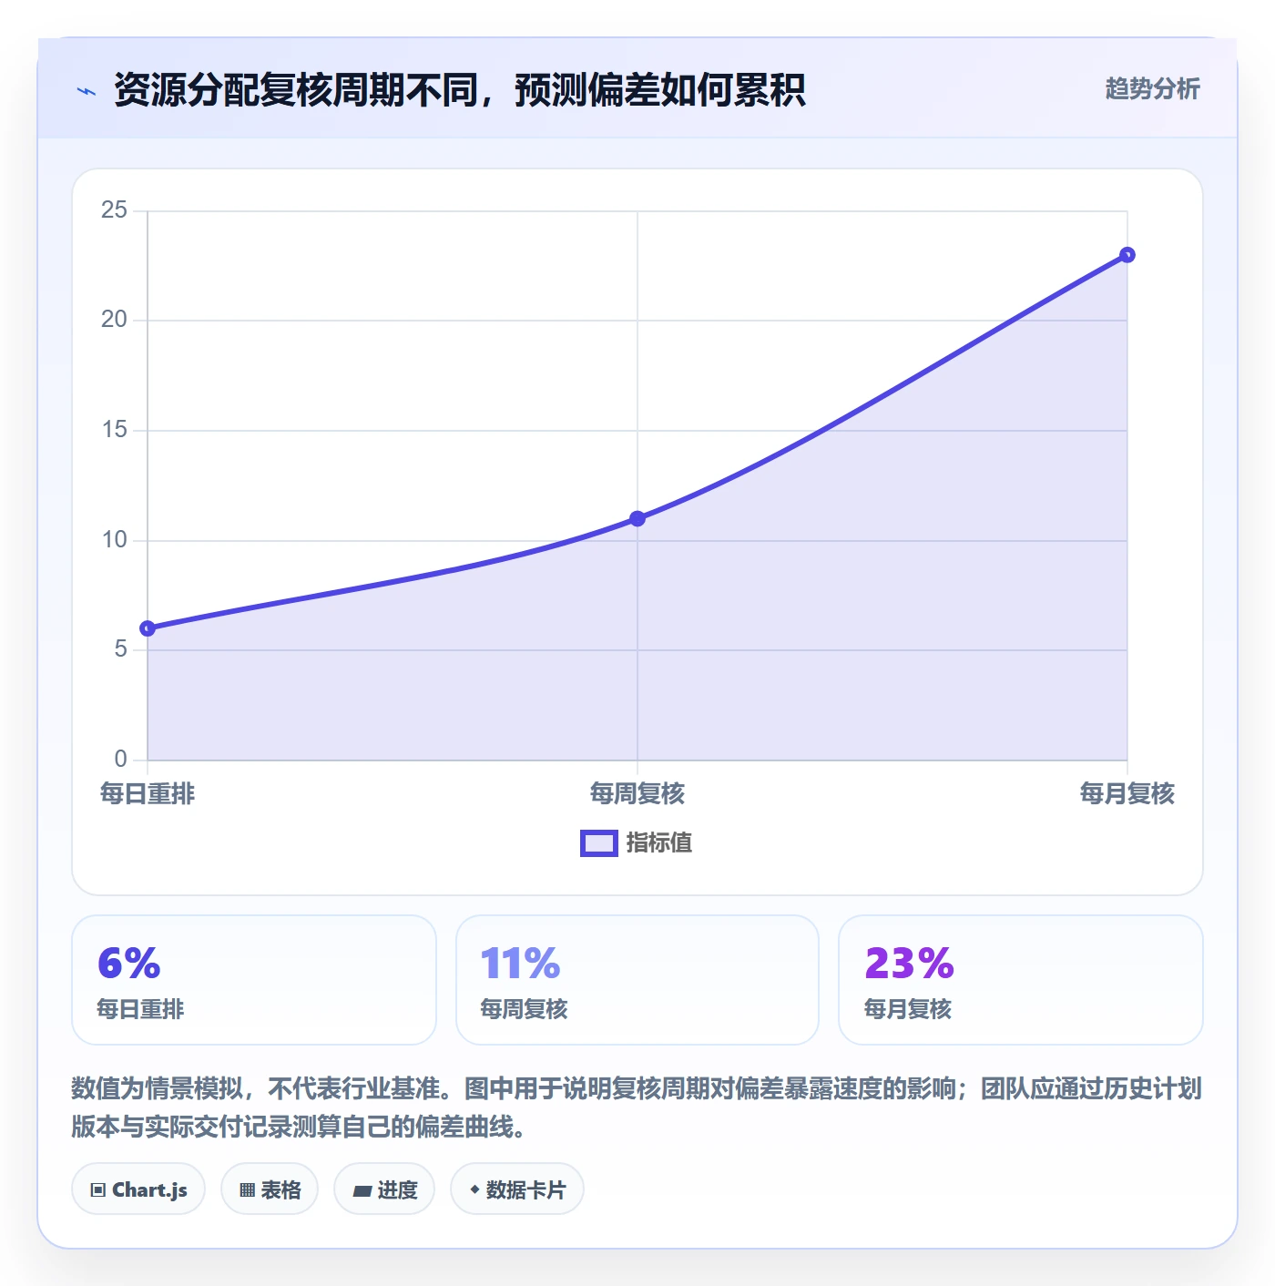The image size is (1275, 1286).
Task: Open the 11% 每周复核 stat card
Action: (637, 980)
